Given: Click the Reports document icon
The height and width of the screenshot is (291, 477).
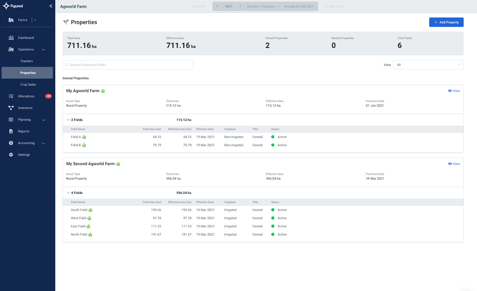Looking at the screenshot, I should pyautogui.click(x=11, y=131).
